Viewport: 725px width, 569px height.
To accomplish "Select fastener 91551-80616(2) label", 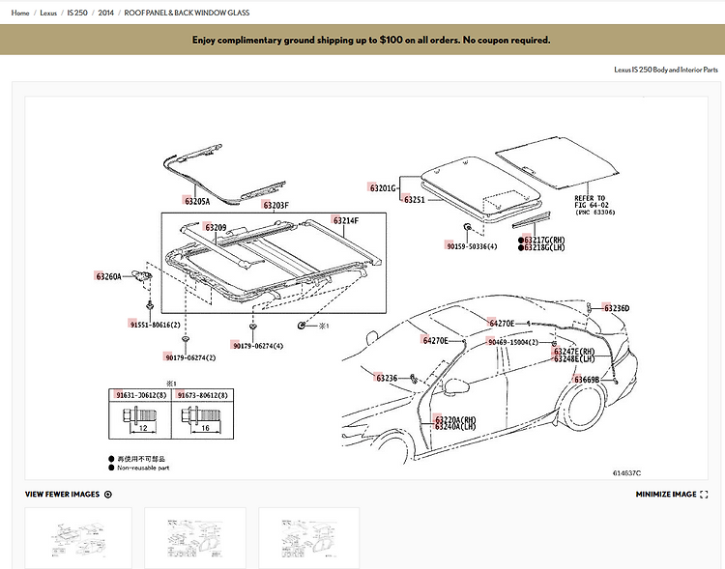I will coord(155,325).
